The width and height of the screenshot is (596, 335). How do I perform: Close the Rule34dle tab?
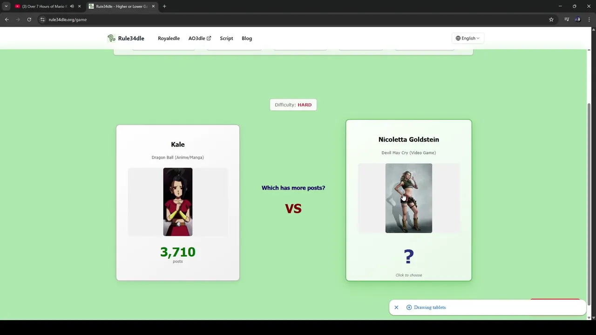(153, 7)
